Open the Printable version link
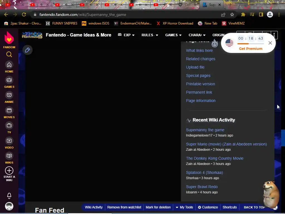The width and height of the screenshot is (285, 214). point(200,84)
